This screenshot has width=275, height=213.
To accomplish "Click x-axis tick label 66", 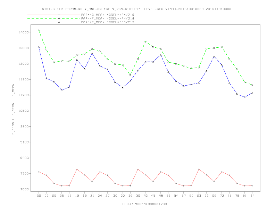I will click(x=207, y=196).
